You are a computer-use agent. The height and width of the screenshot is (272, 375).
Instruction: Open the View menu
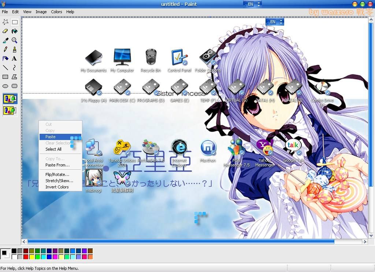tap(27, 12)
